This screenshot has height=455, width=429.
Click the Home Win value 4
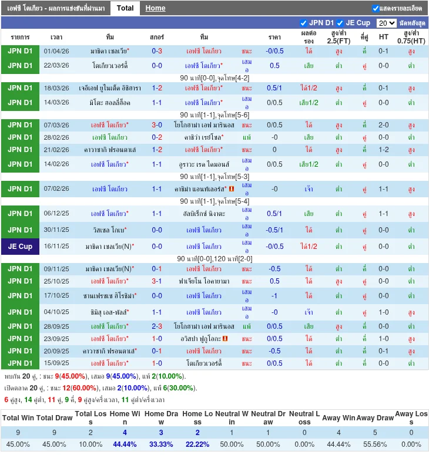[x=125, y=433]
